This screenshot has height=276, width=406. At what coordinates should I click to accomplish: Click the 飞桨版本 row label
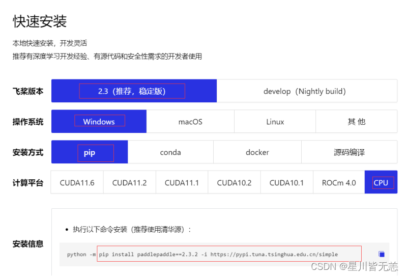tap(28, 91)
